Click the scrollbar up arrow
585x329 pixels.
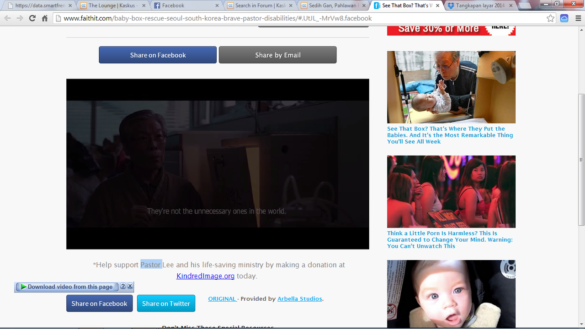(x=581, y=29)
